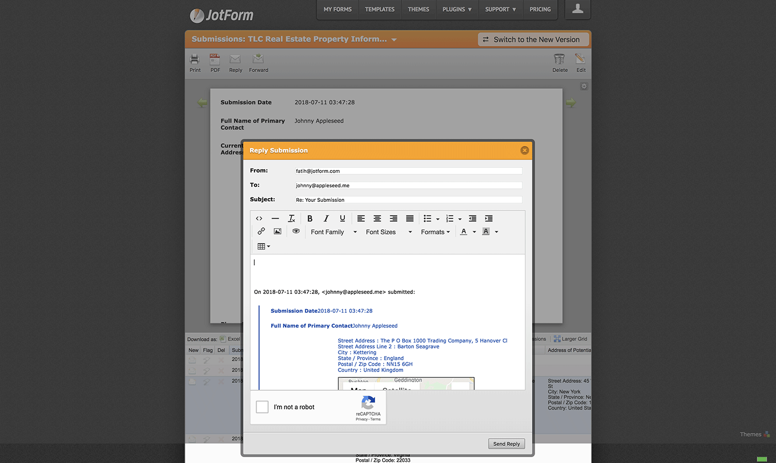This screenshot has height=463, width=776.
Task: Insert a bullet list
Action: (x=427, y=219)
